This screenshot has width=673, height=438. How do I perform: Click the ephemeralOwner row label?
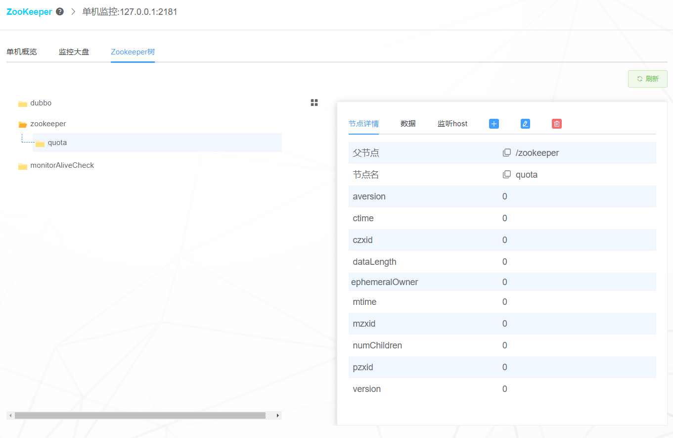[x=384, y=282]
